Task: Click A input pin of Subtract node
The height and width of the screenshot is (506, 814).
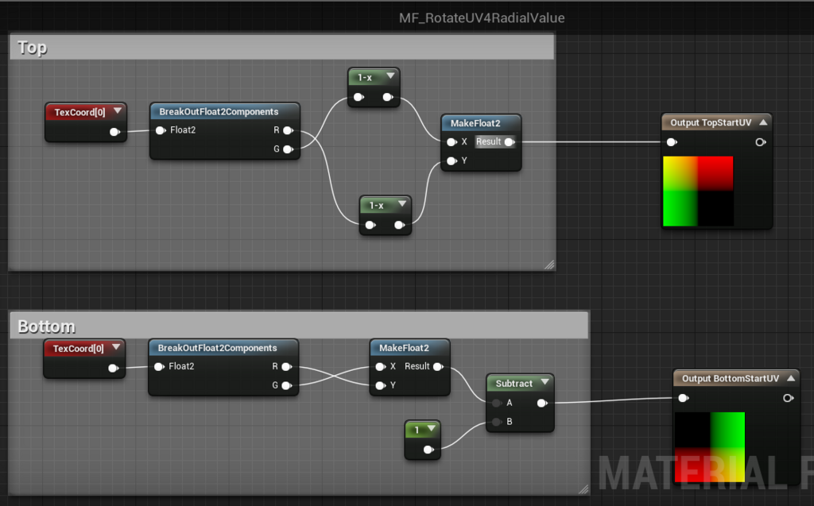Action: [497, 403]
